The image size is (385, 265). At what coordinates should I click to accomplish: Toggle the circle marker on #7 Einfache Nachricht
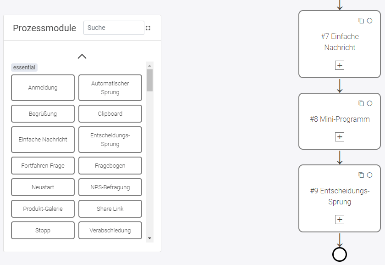pyautogui.click(x=369, y=20)
